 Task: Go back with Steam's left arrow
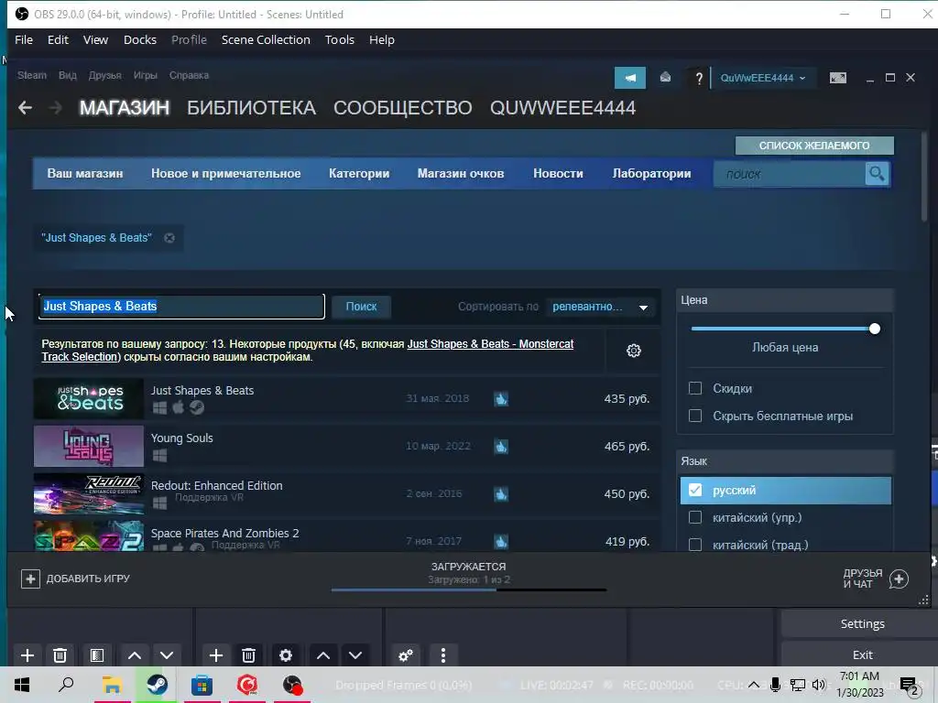pyautogui.click(x=25, y=108)
